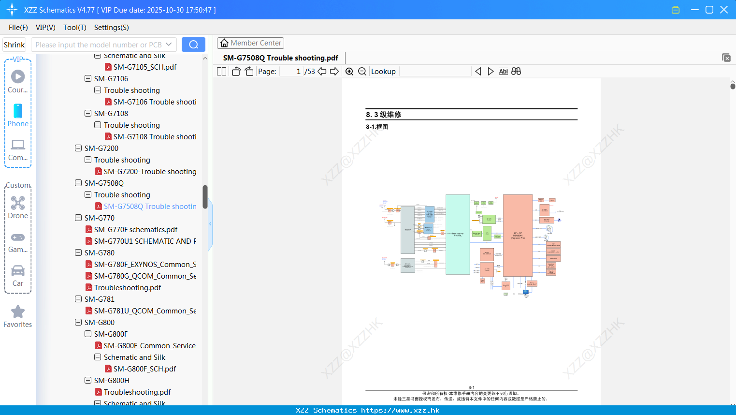Image resolution: width=736 pixels, height=415 pixels.
Task: Select the Drone category icon
Action: pos(18,203)
